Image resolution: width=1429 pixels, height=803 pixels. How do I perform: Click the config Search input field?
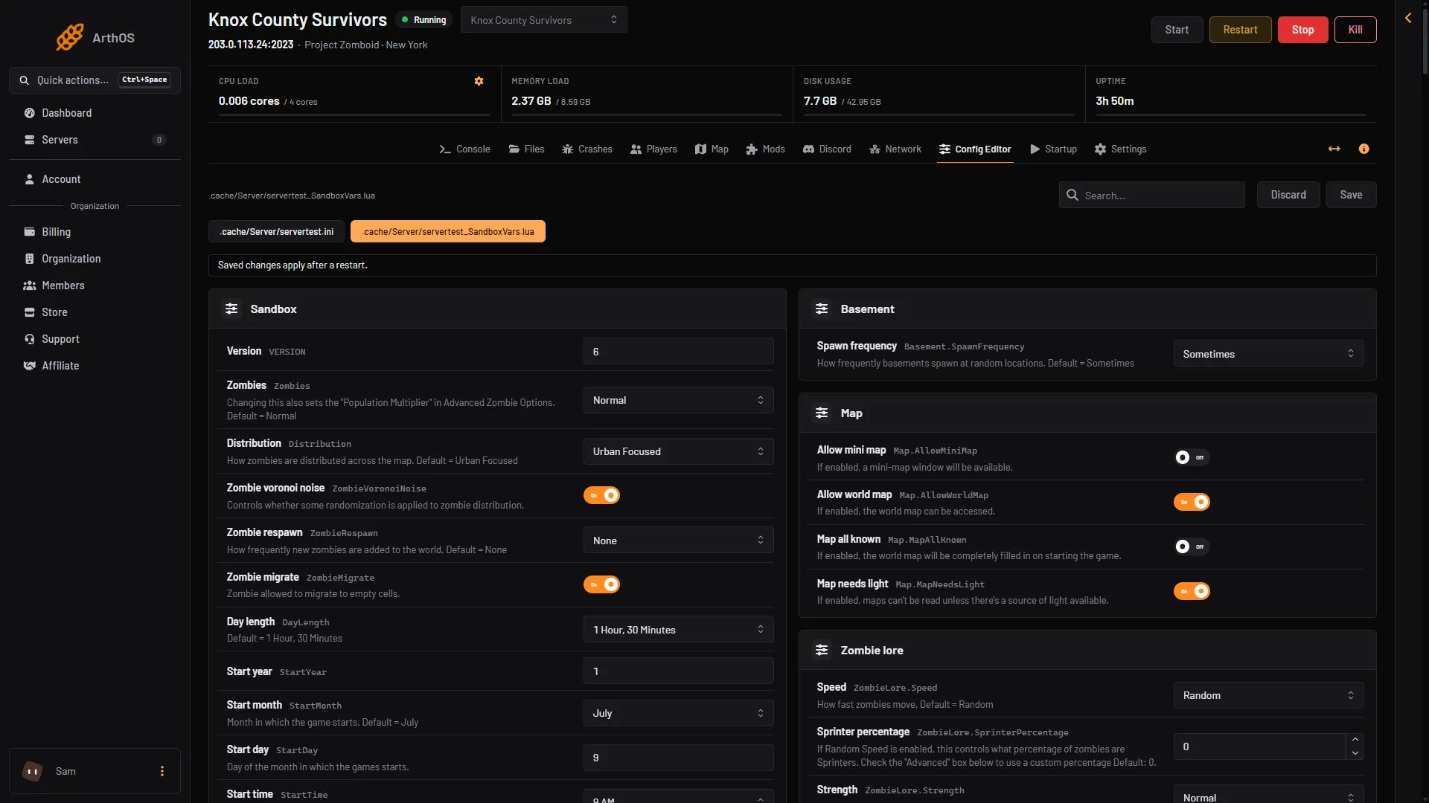[x=1151, y=195]
